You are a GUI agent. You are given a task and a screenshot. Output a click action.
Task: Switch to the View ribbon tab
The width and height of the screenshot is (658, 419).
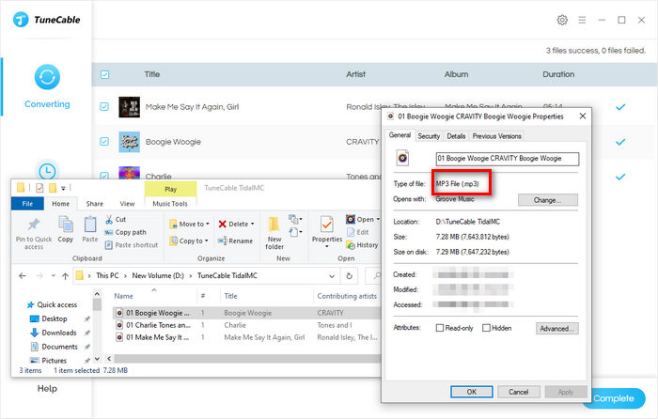click(127, 204)
